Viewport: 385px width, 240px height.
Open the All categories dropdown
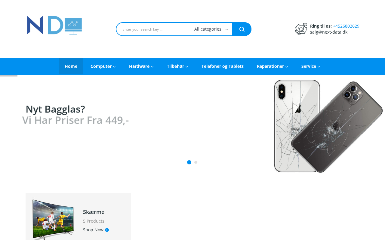[x=211, y=29]
